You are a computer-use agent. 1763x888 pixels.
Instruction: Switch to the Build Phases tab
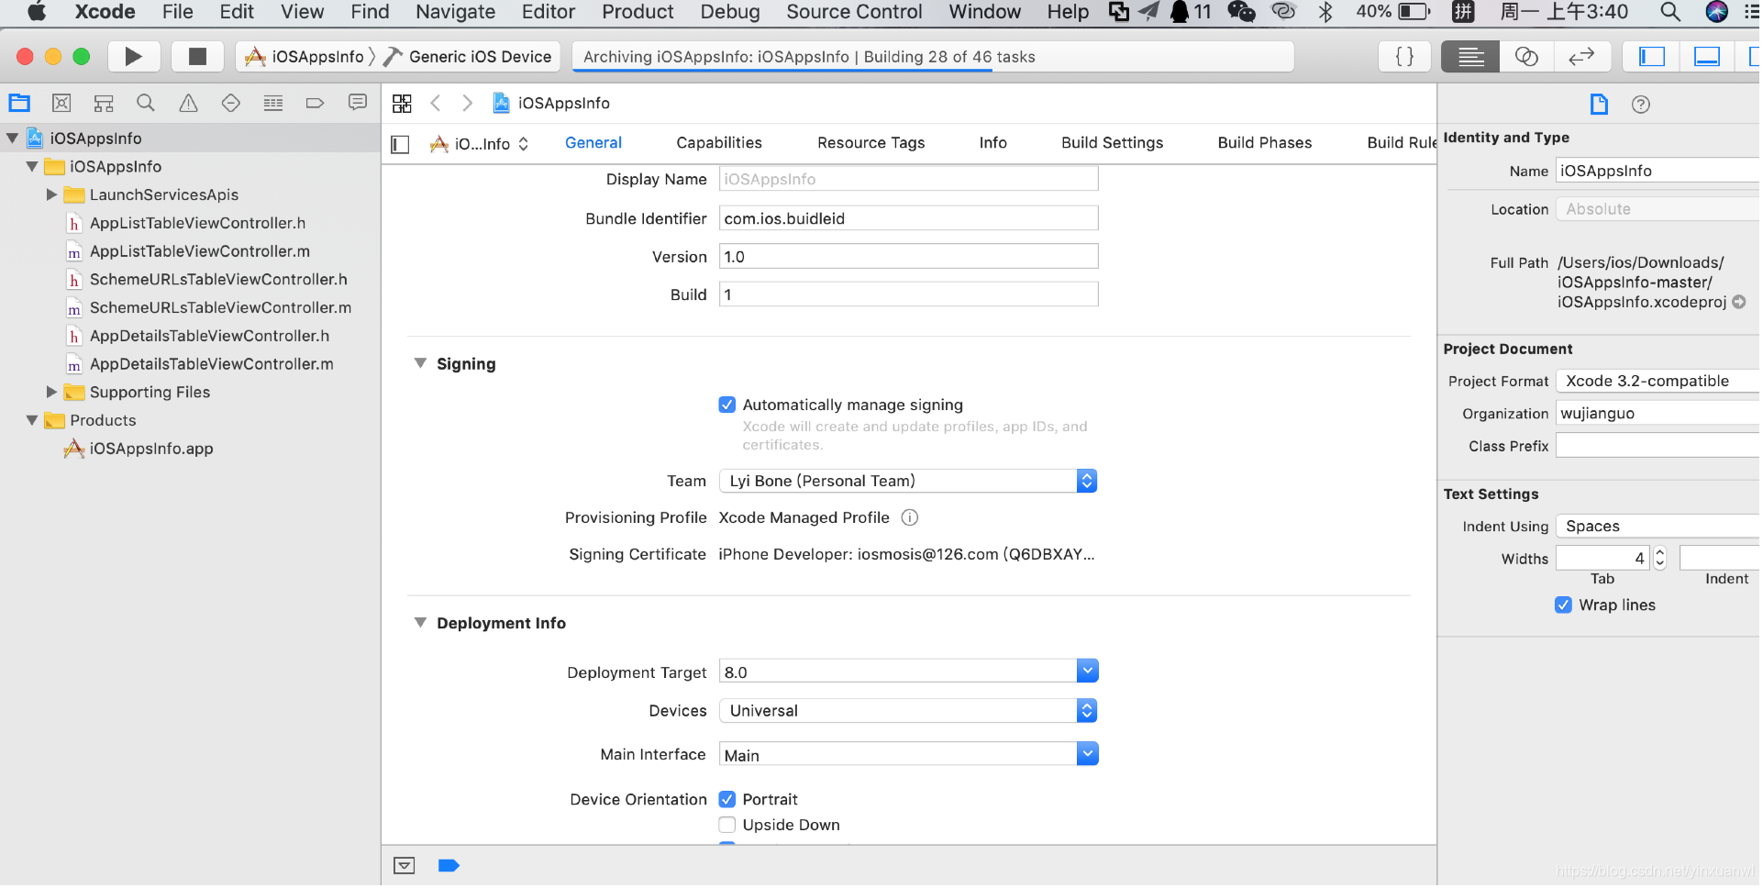click(1264, 143)
